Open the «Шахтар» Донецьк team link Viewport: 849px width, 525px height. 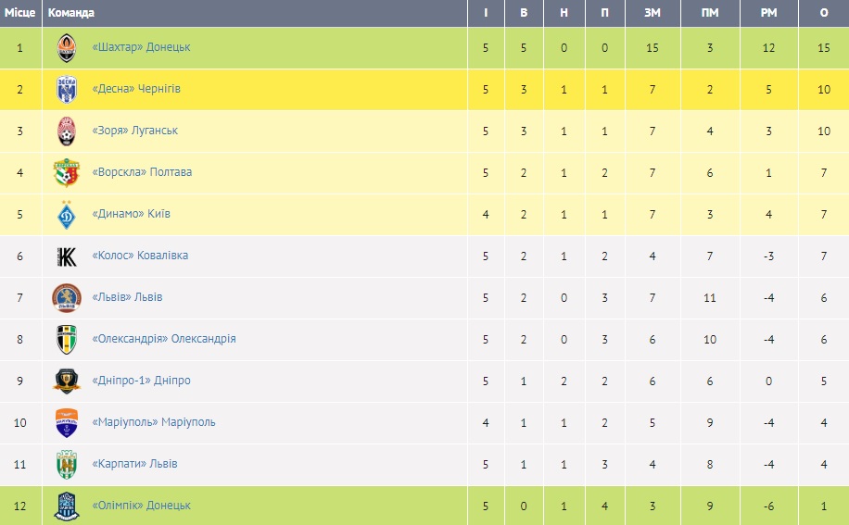click(x=141, y=47)
